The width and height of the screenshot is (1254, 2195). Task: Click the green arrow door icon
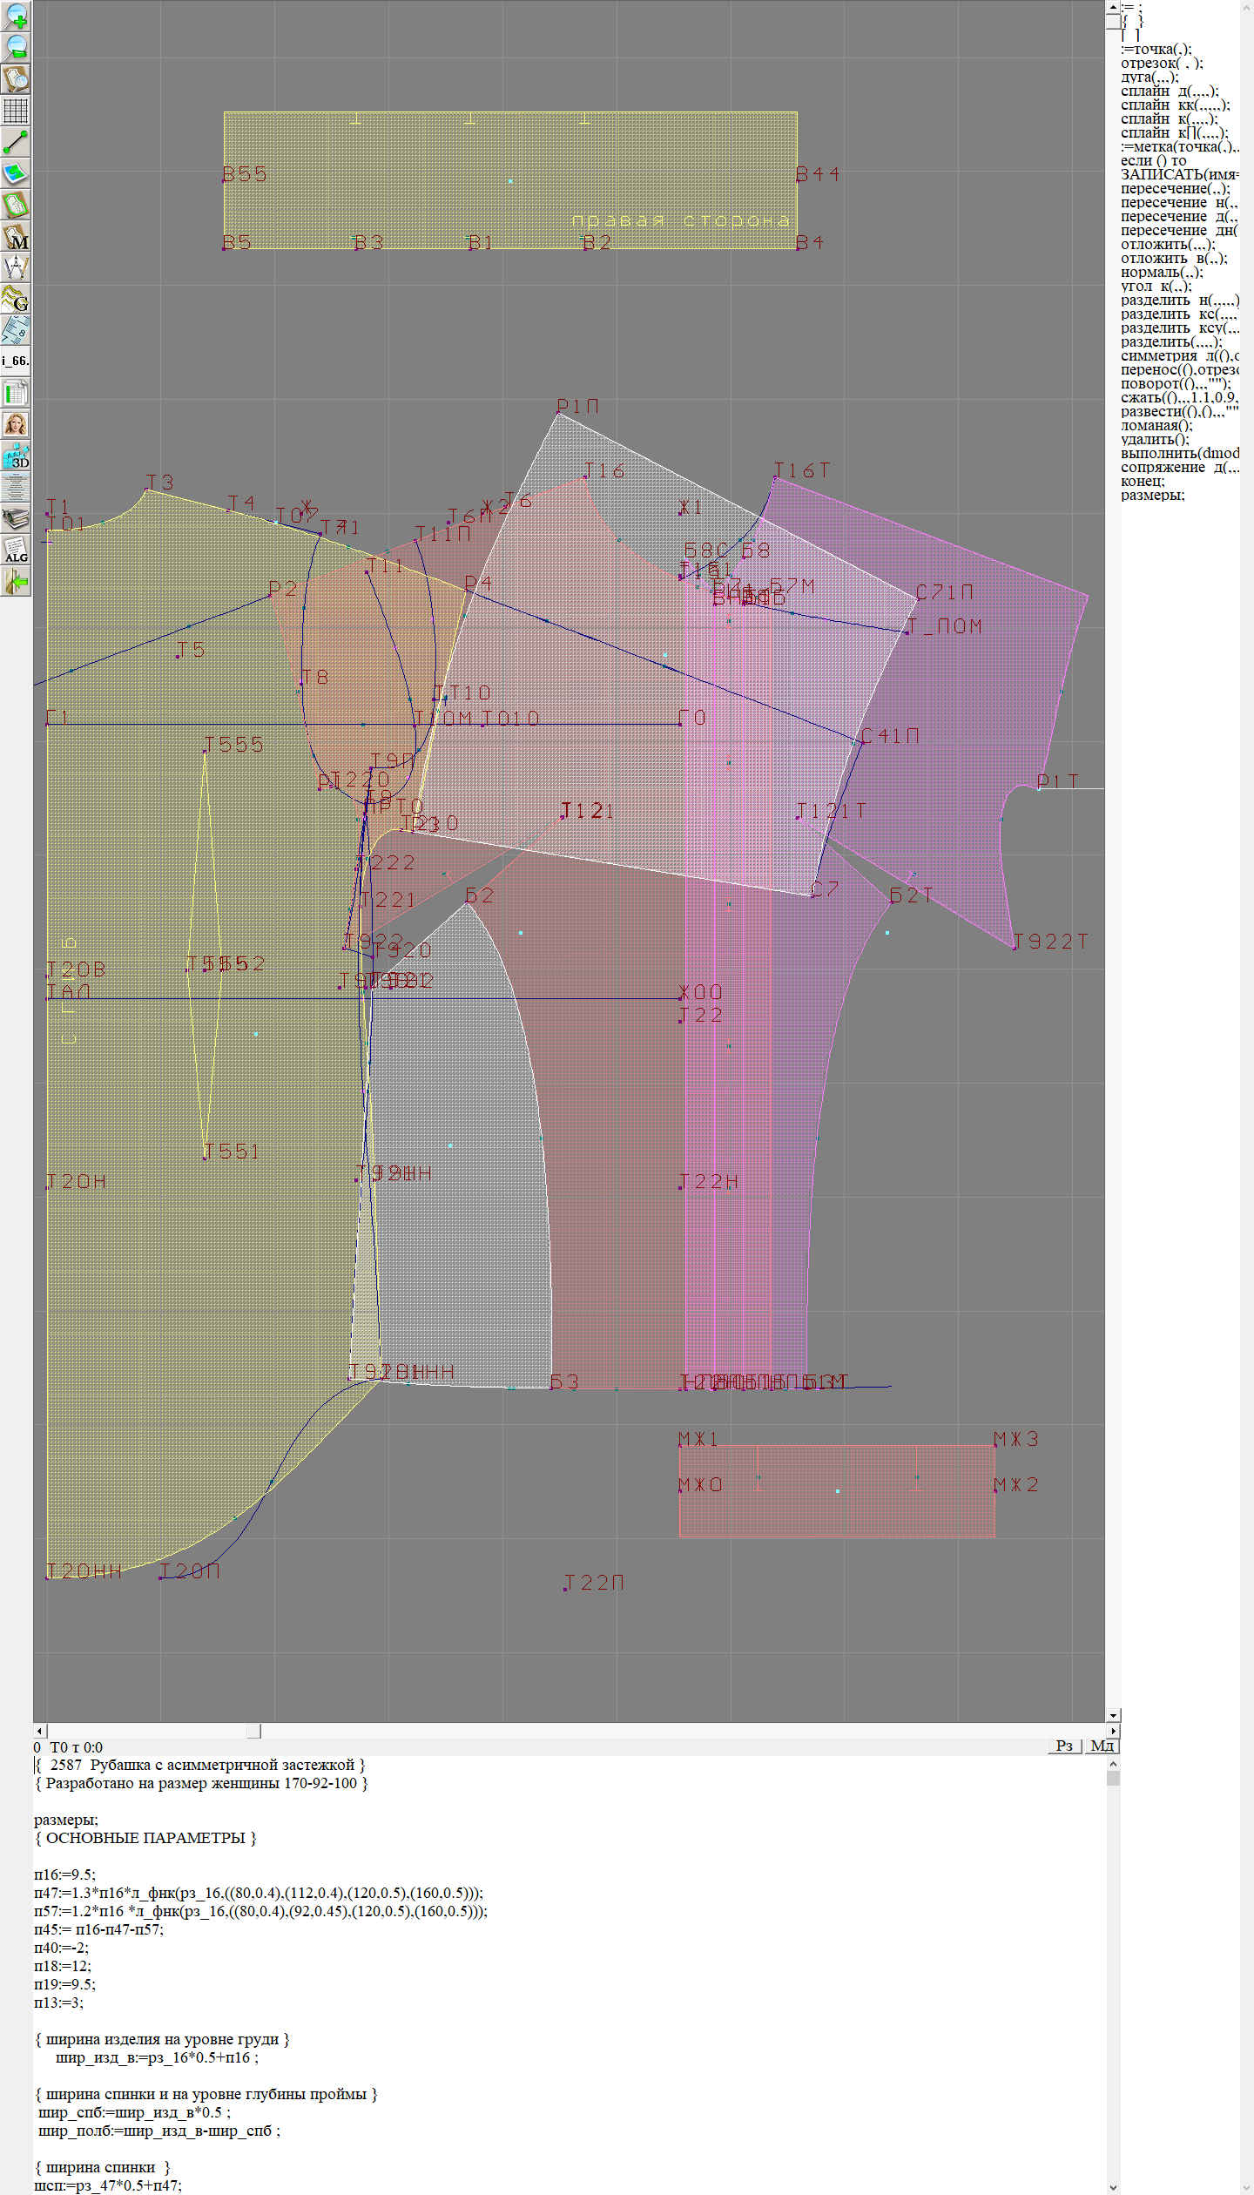point(16,582)
